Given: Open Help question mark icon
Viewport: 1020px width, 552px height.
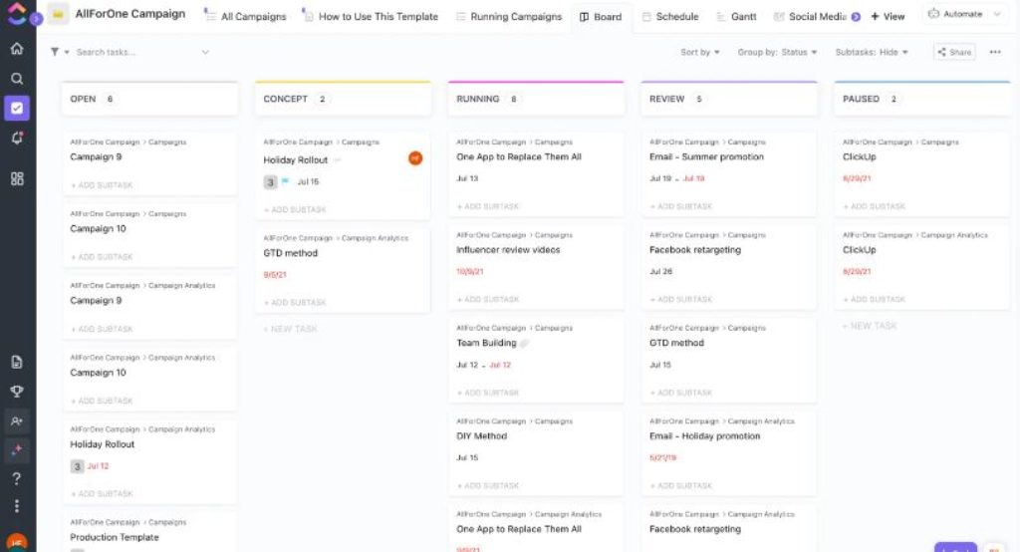Looking at the screenshot, I should [x=17, y=478].
